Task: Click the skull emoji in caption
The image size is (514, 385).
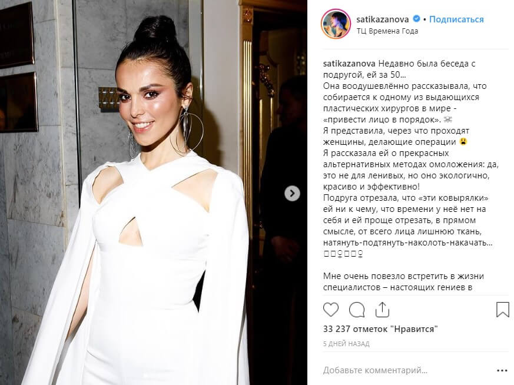Action: [448, 120]
